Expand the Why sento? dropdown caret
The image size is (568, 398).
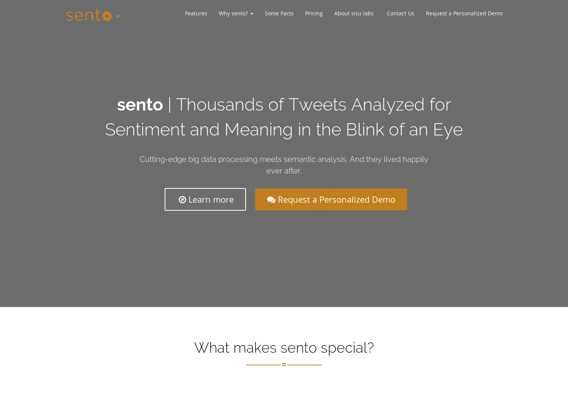pyautogui.click(x=252, y=14)
